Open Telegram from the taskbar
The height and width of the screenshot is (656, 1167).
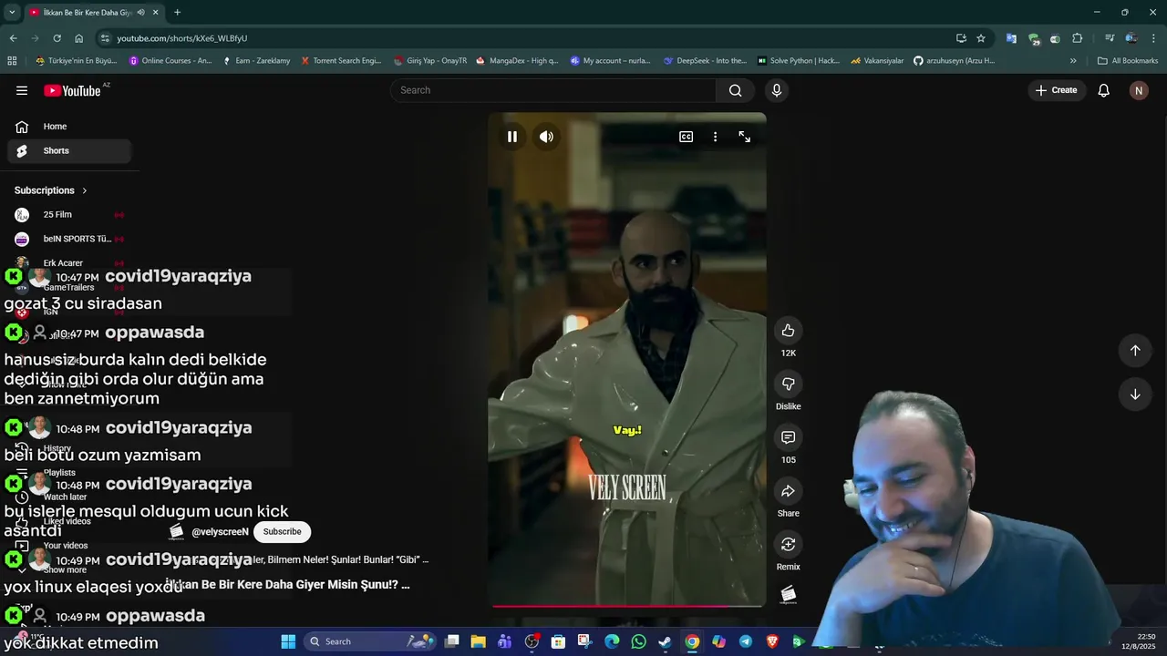[745, 641]
